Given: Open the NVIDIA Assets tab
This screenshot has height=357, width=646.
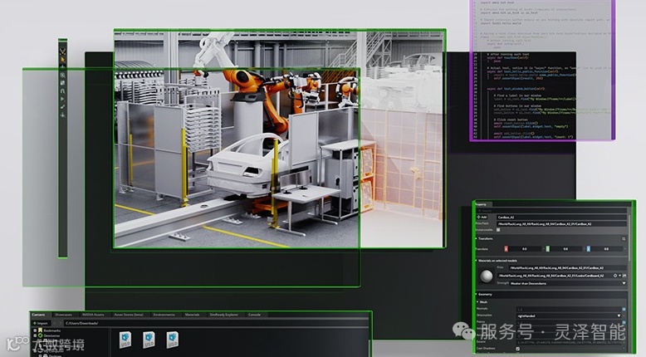Looking at the screenshot, I should pyautogui.click(x=93, y=315).
